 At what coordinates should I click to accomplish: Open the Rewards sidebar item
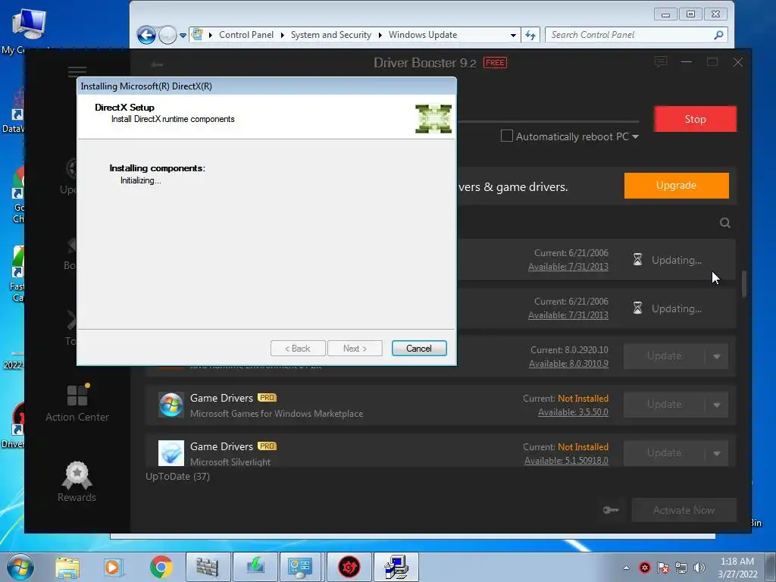(77, 482)
